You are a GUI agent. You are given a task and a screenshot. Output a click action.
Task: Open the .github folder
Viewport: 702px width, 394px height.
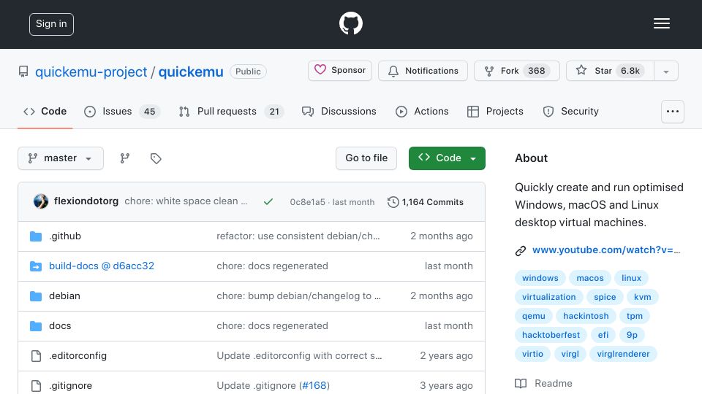click(65, 236)
